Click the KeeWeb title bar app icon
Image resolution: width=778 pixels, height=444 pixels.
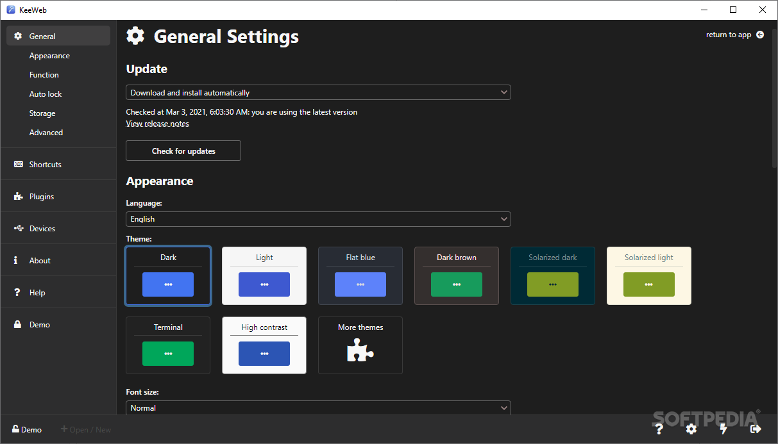tap(11, 10)
